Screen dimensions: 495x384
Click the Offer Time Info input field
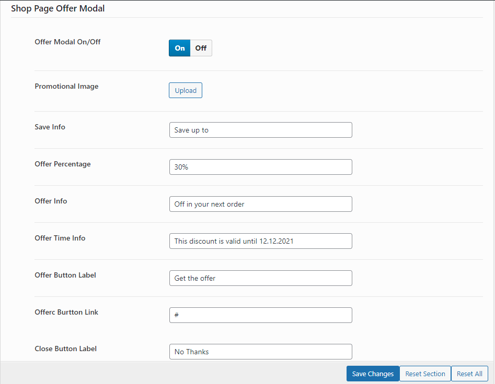pos(260,241)
